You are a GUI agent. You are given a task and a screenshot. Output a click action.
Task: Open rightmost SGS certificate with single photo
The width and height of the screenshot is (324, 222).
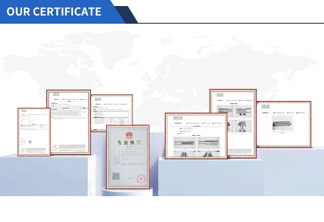pos(283,124)
